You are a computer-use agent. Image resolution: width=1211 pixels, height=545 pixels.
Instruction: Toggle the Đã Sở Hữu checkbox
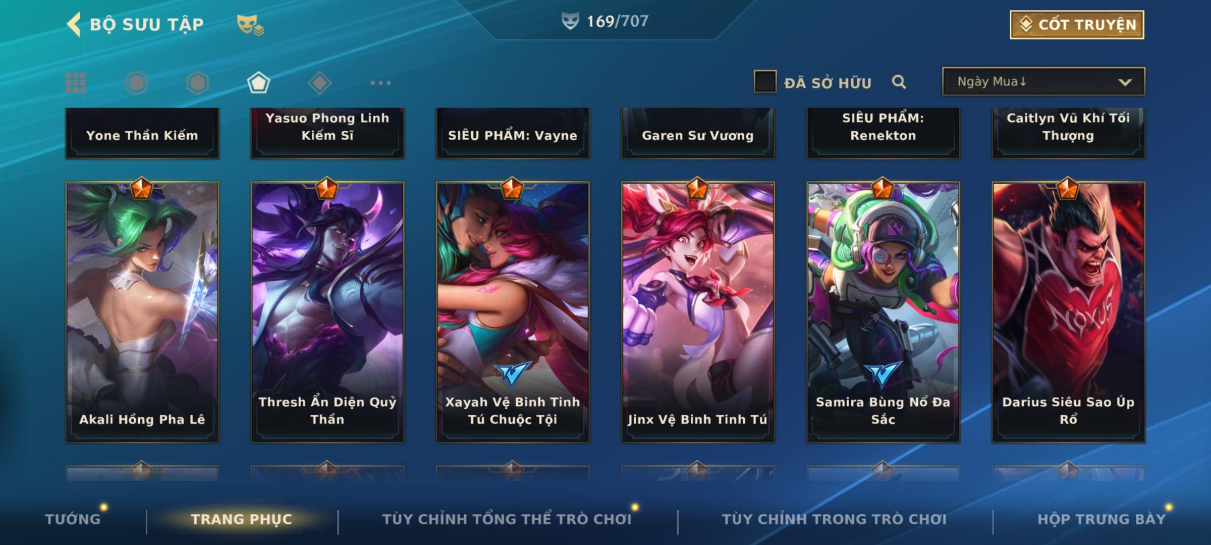click(x=765, y=81)
